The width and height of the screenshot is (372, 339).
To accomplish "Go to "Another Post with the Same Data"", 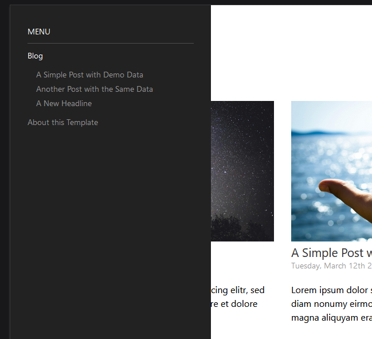I will (95, 89).
